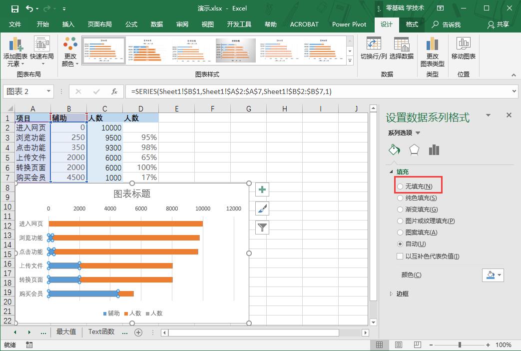This screenshot has width=521, height=351.
Task: Click the 图表标题 chart title
Action: [132, 193]
